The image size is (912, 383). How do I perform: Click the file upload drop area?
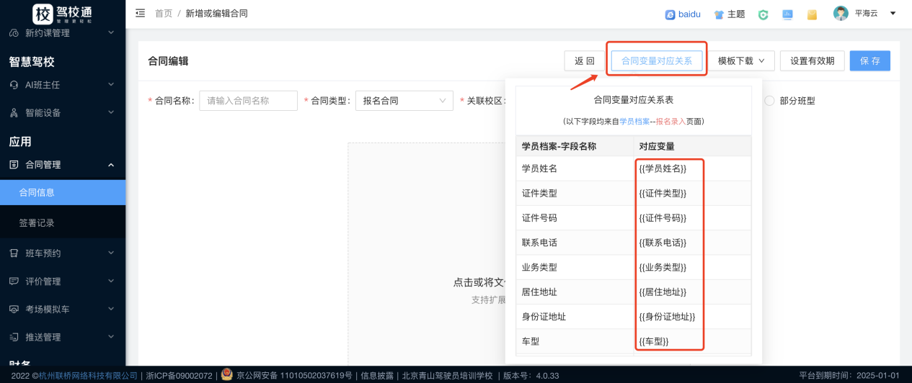pyautogui.click(x=427, y=254)
